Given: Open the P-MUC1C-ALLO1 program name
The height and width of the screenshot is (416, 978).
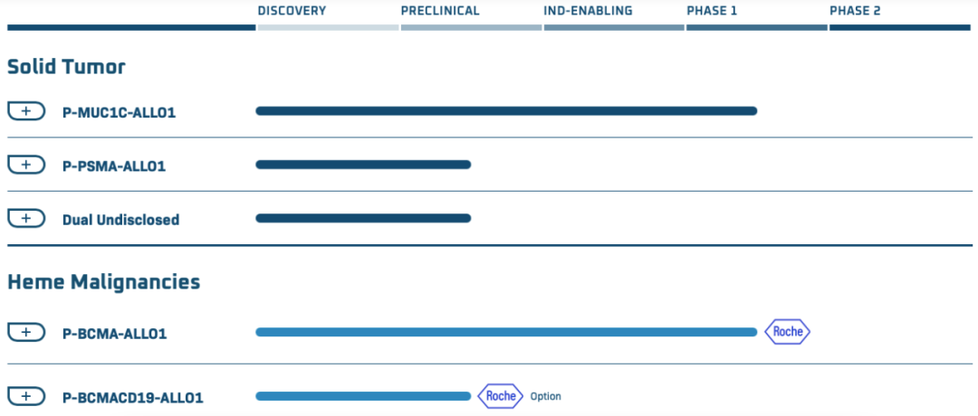Looking at the screenshot, I should pyautogui.click(x=119, y=112).
